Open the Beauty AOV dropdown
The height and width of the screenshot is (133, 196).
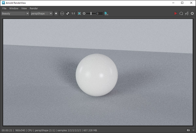pos(15,13)
